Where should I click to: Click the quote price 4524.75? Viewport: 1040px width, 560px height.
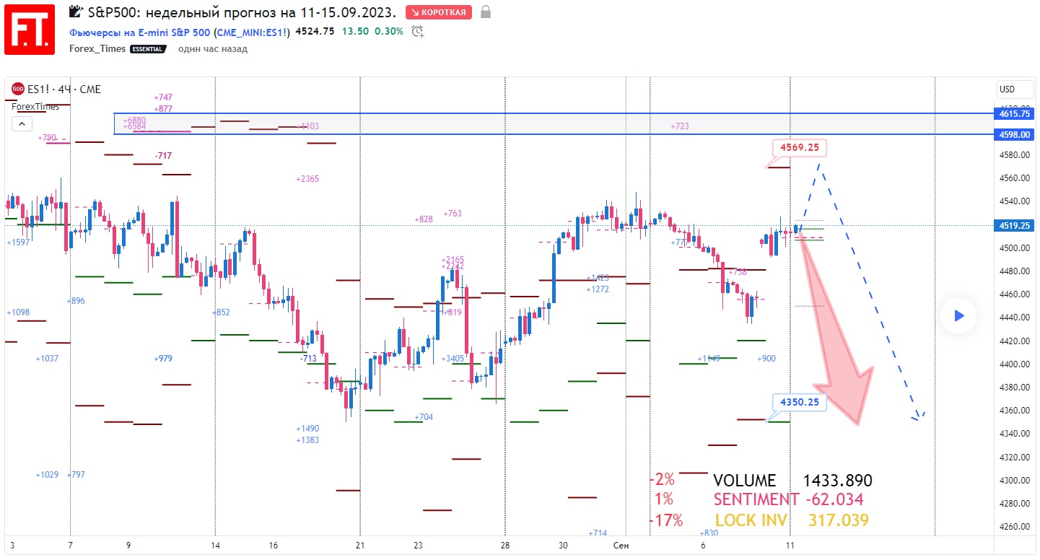pos(314,32)
